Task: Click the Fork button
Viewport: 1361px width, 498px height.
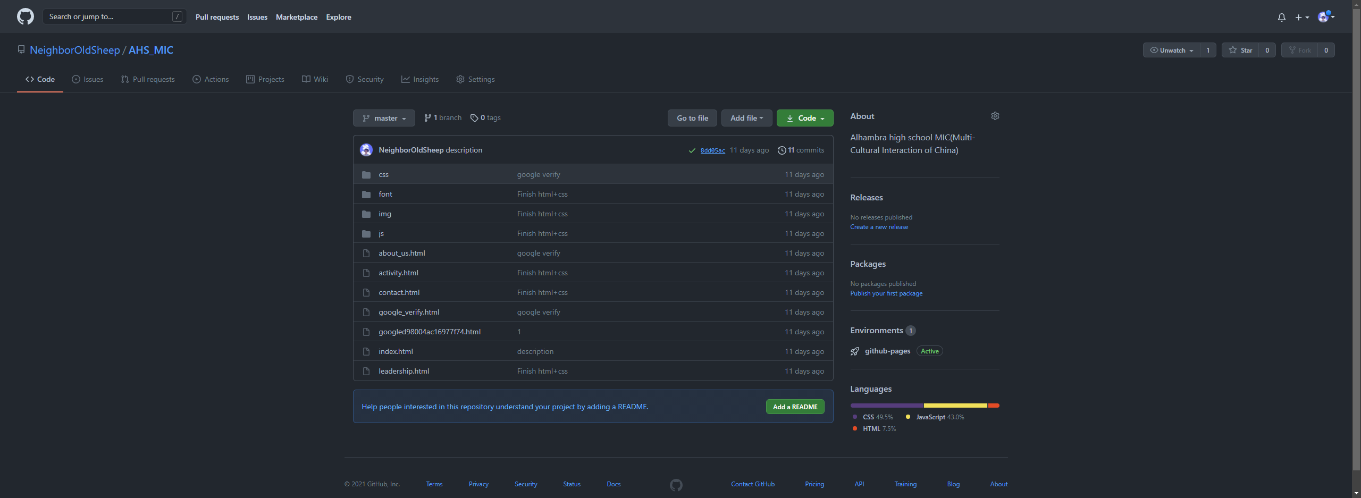Action: click(x=1299, y=50)
